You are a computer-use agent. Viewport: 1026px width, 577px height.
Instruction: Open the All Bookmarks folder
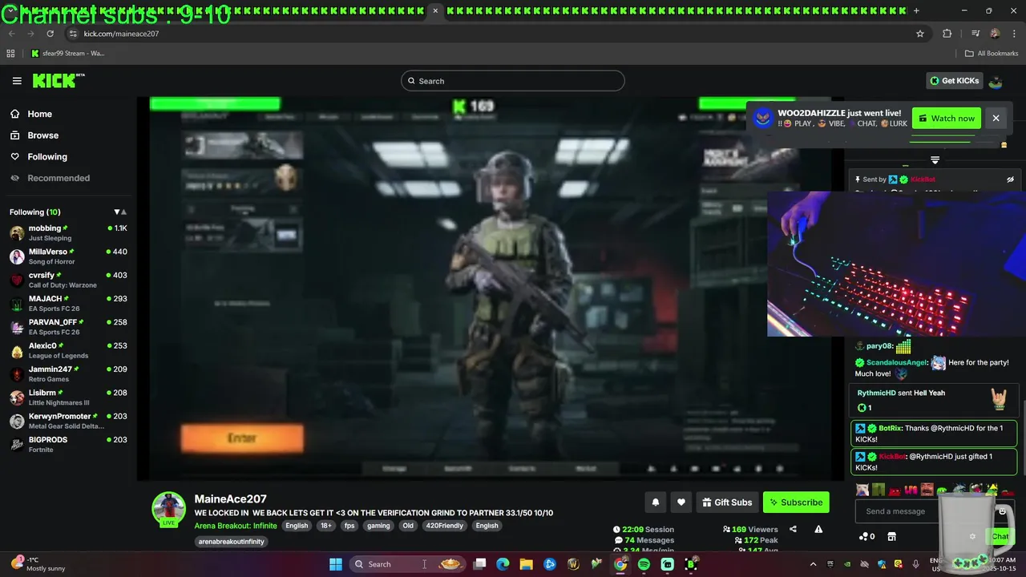pyautogui.click(x=992, y=54)
